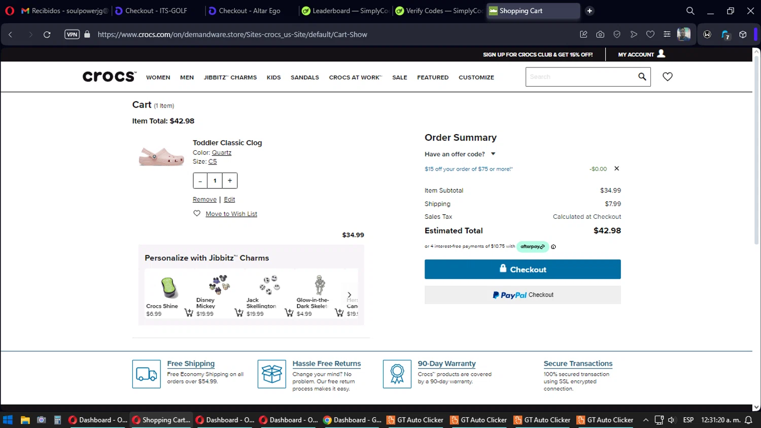Viewport: 761px width, 428px height.
Task: Add Jack Skellington charm to cart icon
Action: [x=289, y=313]
